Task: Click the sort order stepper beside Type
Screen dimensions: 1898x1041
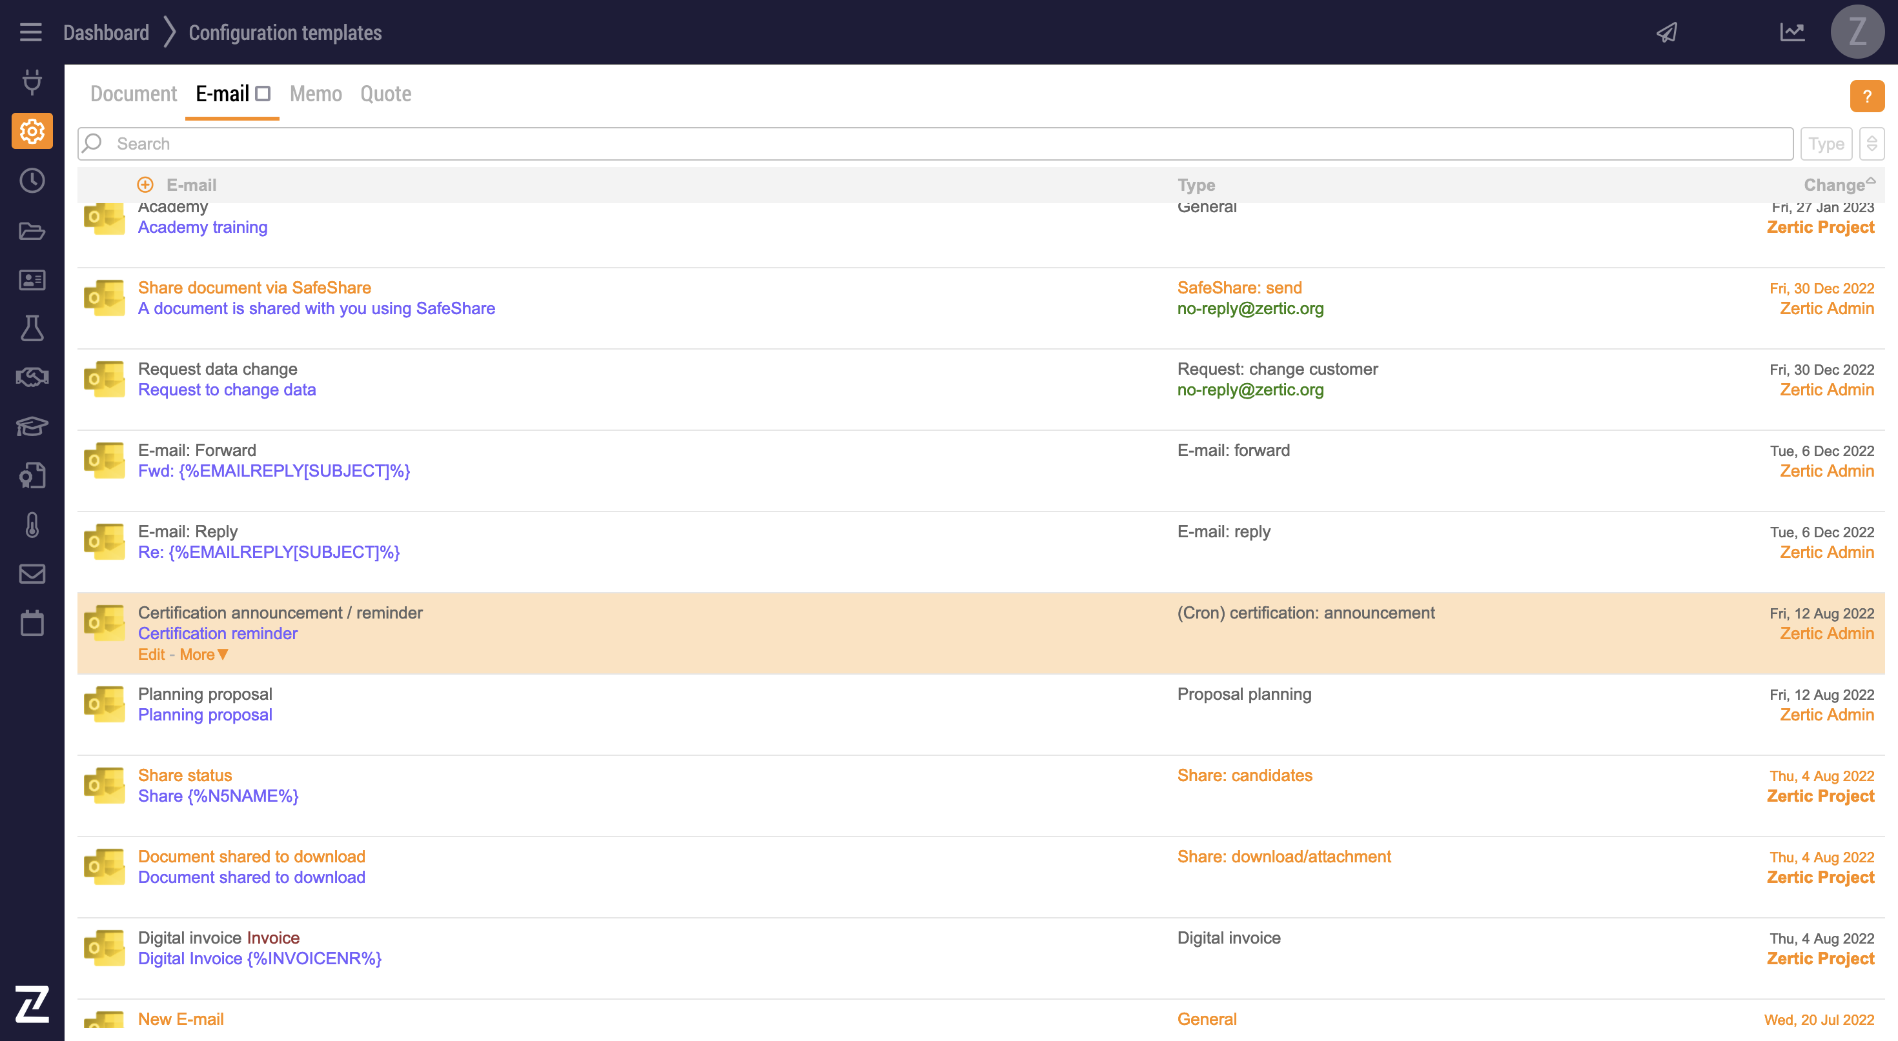Action: tap(1872, 144)
